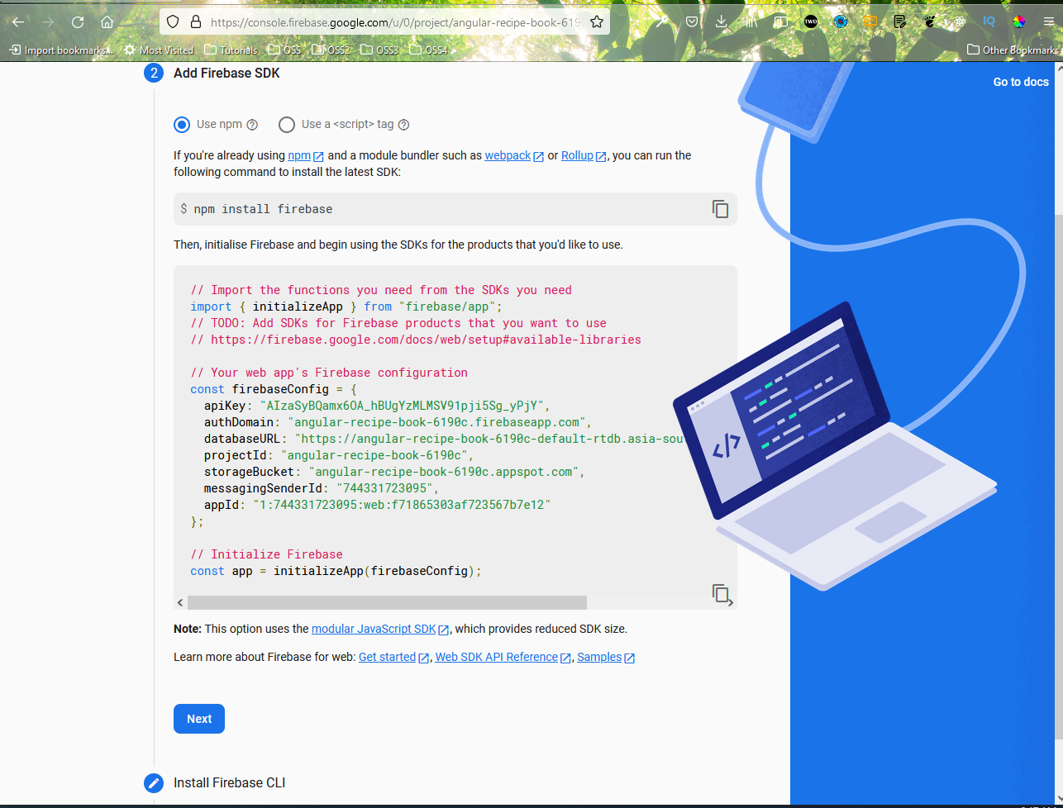This screenshot has height=808, width=1063.
Task: Expand the Other Bookmarks folder
Action: 1013,50
